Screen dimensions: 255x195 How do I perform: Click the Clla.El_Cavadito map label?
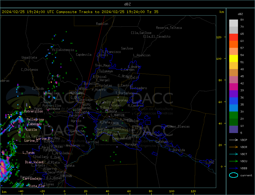(x=157, y=37)
